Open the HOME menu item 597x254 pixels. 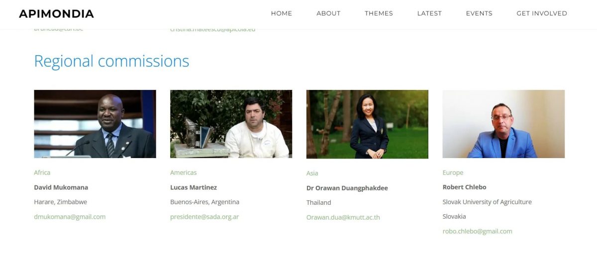(x=282, y=13)
